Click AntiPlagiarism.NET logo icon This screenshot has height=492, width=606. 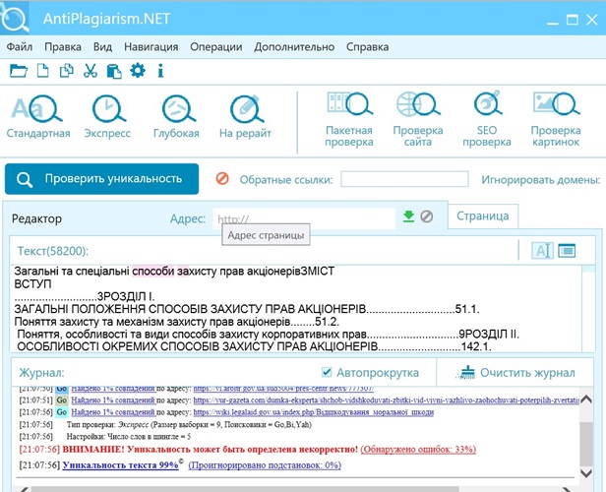(x=15, y=19)
